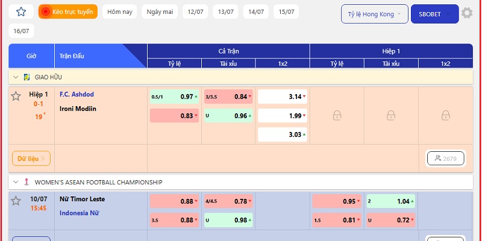The image size is (482, 241).
Task: Select 4/4.5 over odds 0.78
Action: click(228, 201)
